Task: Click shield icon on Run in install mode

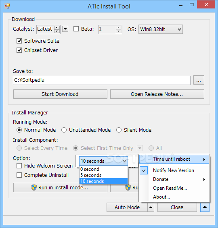Action: pos(34,187)
